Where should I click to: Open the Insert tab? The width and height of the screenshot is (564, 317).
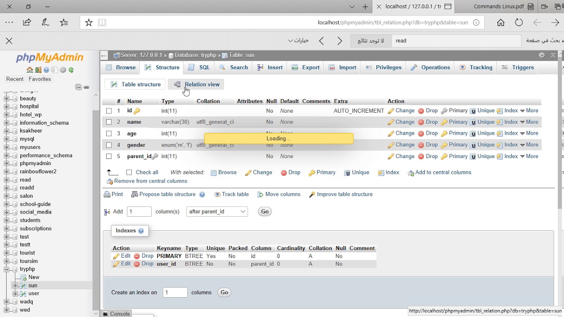coord(270,67)
